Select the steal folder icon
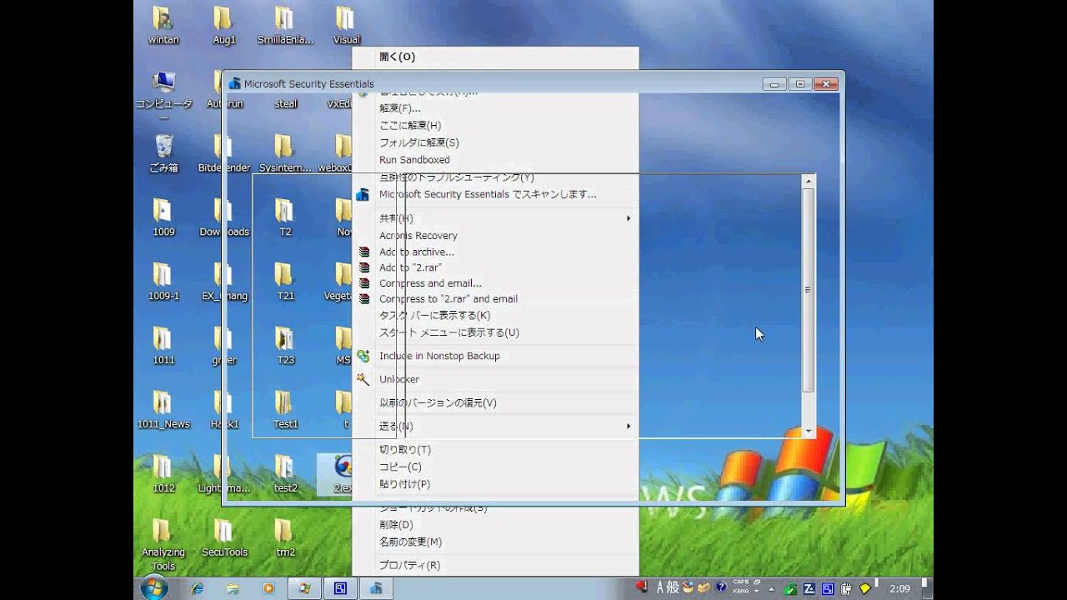This screenshot has width=1067, height=600. 285,104
